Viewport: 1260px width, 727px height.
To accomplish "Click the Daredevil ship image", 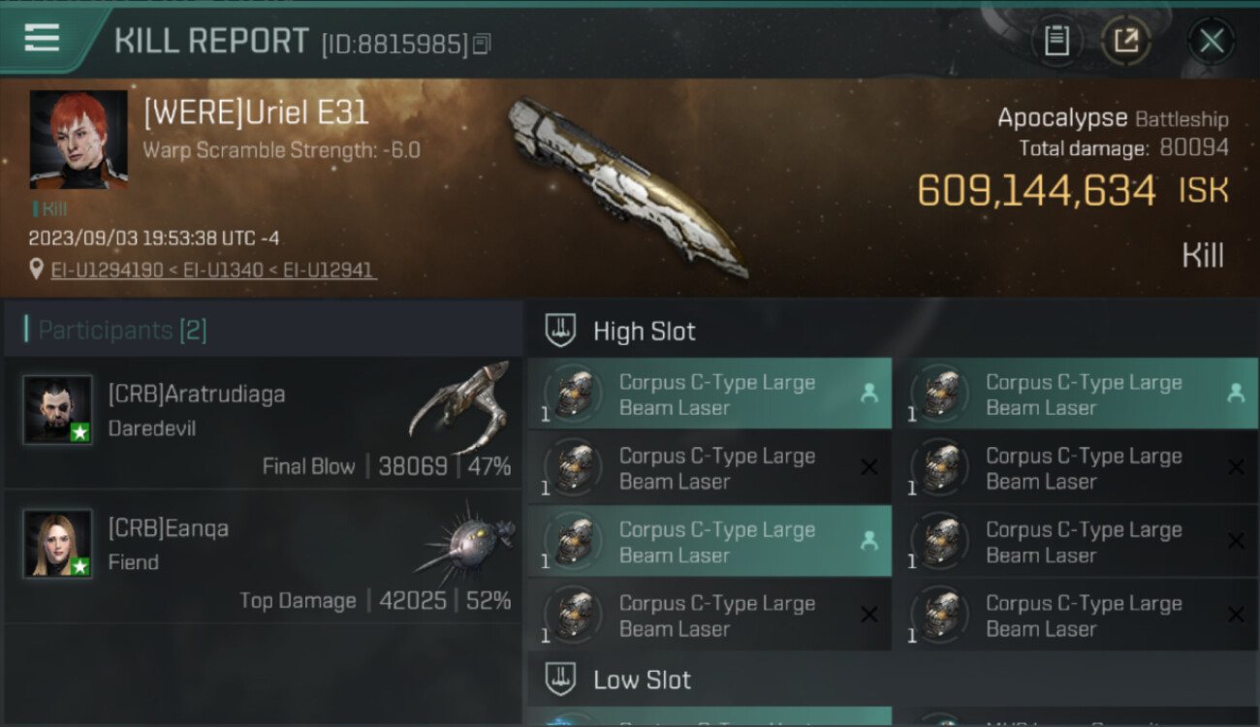I will [x=458, y=407].
